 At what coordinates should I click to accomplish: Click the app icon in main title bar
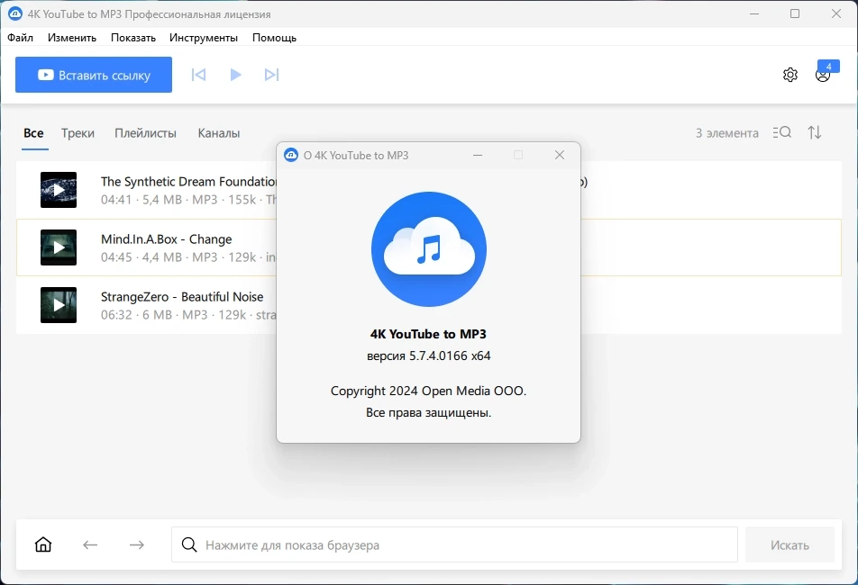pyautogui.click(x=15, y=13)
